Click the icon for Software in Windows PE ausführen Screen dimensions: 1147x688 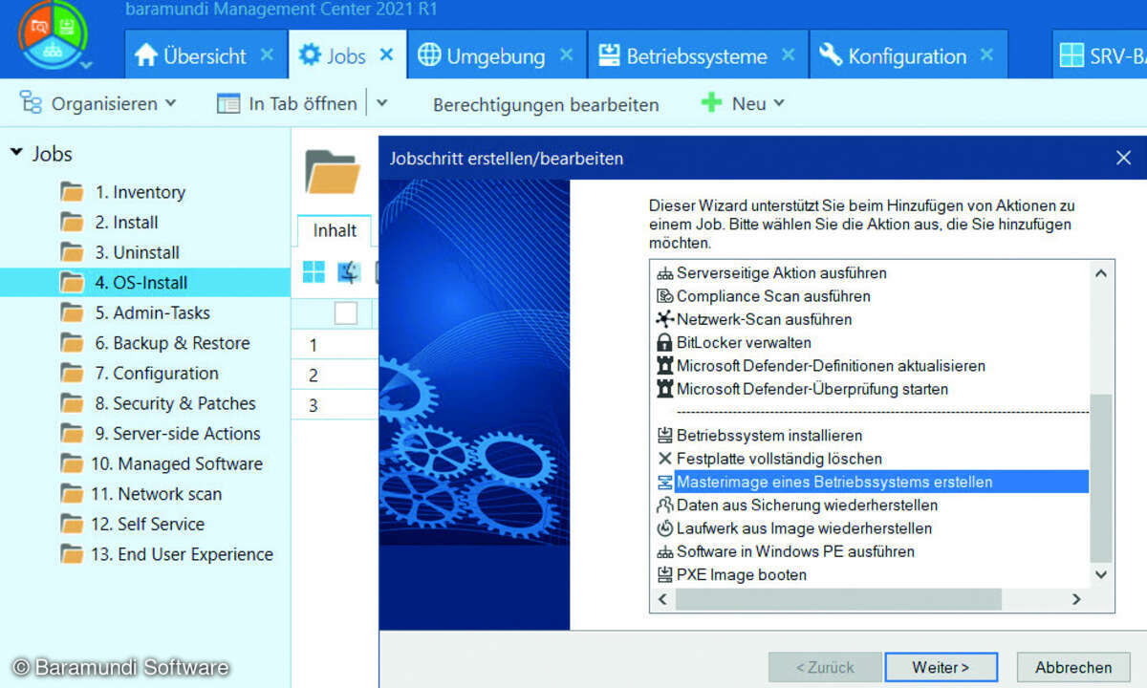(x=665, y=552)
